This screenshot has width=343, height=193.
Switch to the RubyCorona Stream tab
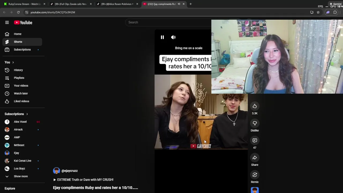coord(25,4)
